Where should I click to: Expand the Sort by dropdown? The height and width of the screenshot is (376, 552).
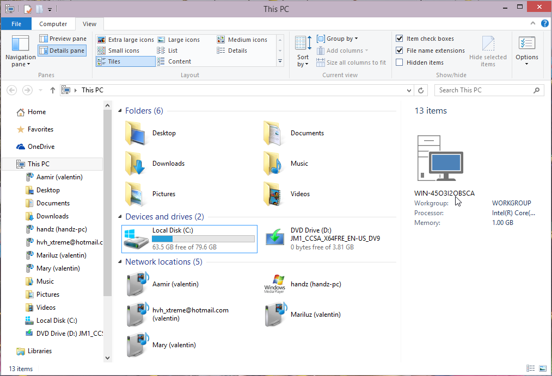pyautogui.click(x=303, y=60)
